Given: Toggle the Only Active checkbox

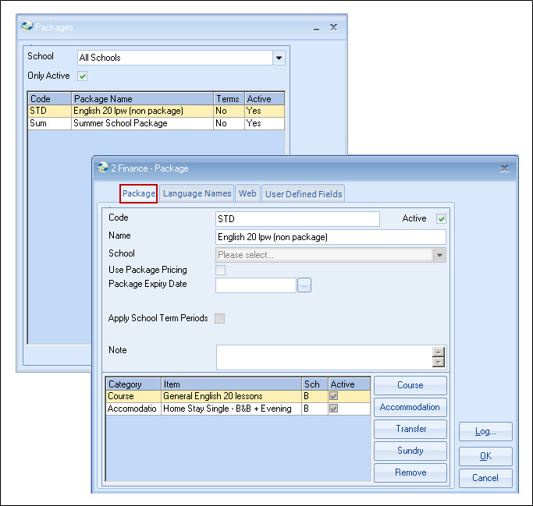Looking at the screenshot, I should coord(83,76).
